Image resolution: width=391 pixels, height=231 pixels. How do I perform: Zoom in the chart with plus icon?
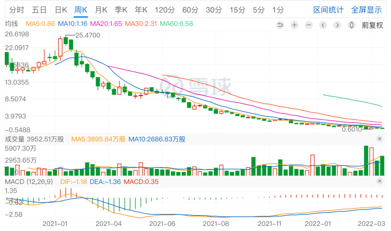pos(294,25)
